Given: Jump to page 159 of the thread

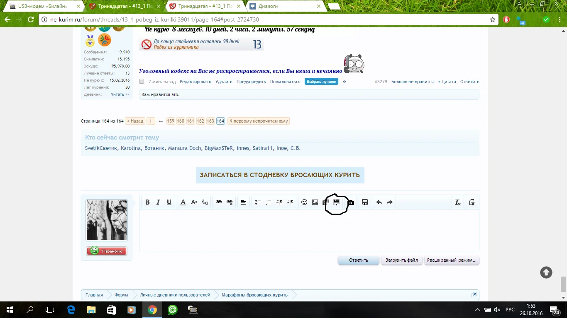Looking at the screenshot, I should [x=170, y=121].
